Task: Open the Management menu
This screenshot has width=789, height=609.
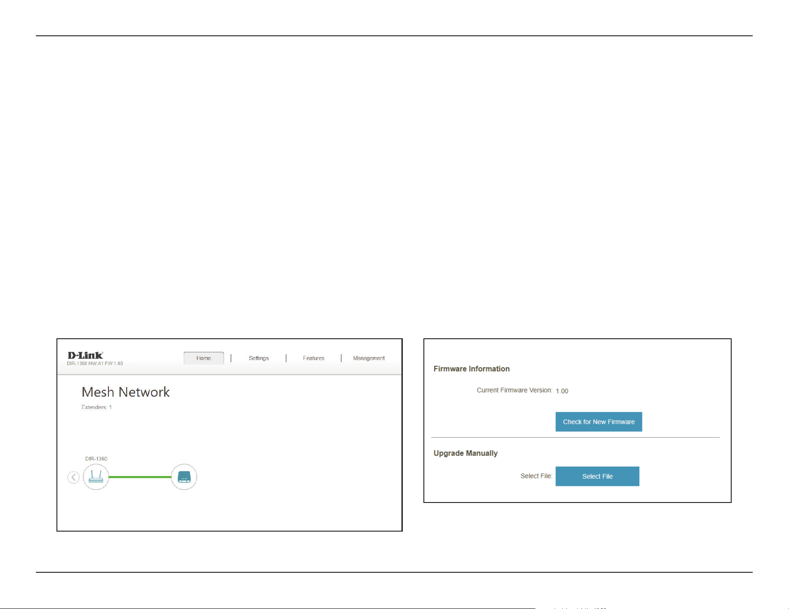Action: click(369, 358)
